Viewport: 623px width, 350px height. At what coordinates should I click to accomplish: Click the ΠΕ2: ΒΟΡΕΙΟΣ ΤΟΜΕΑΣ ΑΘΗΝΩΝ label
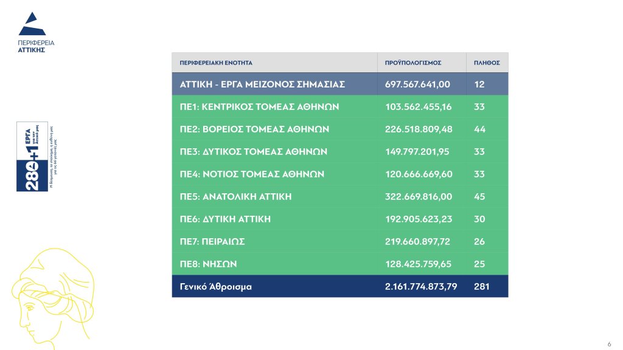pos(254,129)
